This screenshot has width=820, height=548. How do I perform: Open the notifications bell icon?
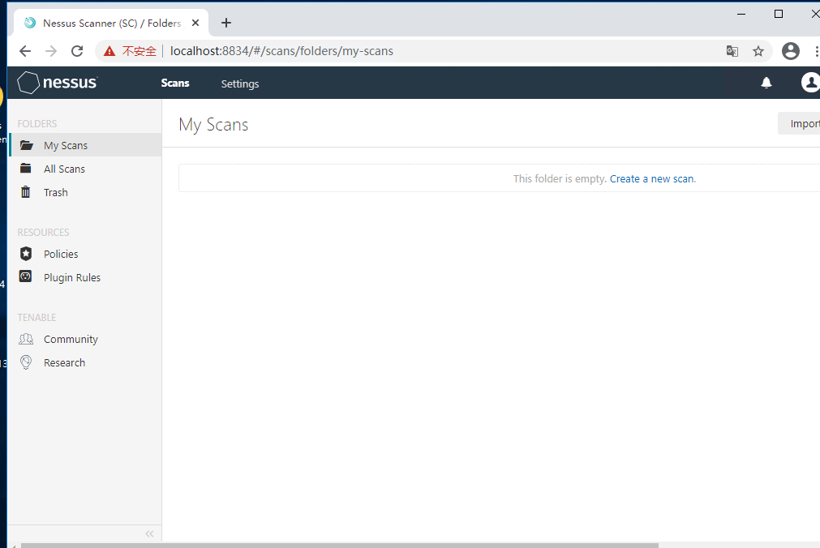pyautogui.click(x=766, y=83)
